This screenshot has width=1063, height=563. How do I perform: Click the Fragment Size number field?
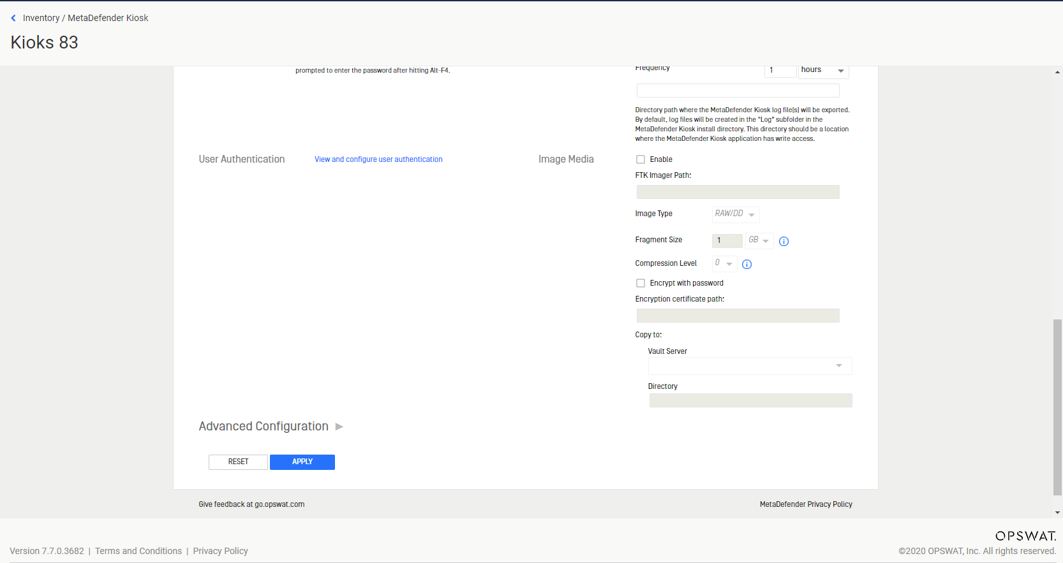point(727,240)
